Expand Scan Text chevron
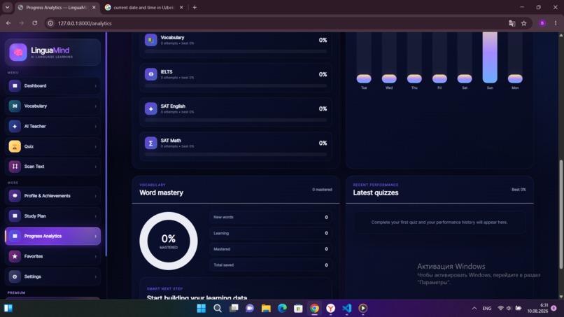 (x=95, y=167)
